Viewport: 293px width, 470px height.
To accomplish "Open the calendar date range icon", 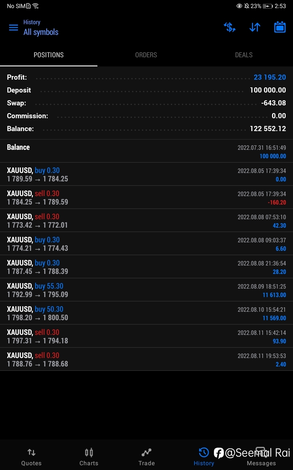I will (x=280, y=27).
